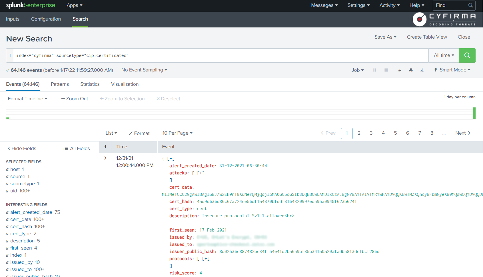Open the Smart Mode dropdown
The width and height of the screenshot is (483, 277).
coord(452,70)
